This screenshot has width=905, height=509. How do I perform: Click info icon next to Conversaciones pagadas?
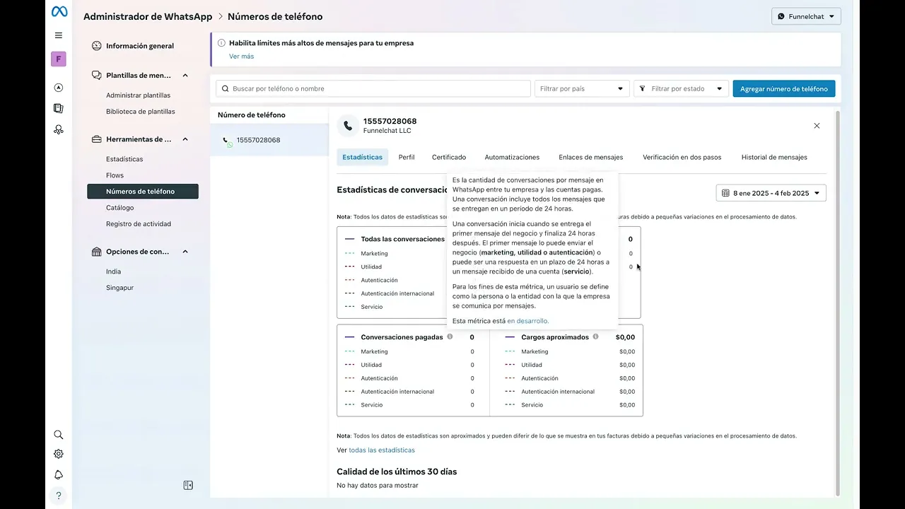click(450, 337)
